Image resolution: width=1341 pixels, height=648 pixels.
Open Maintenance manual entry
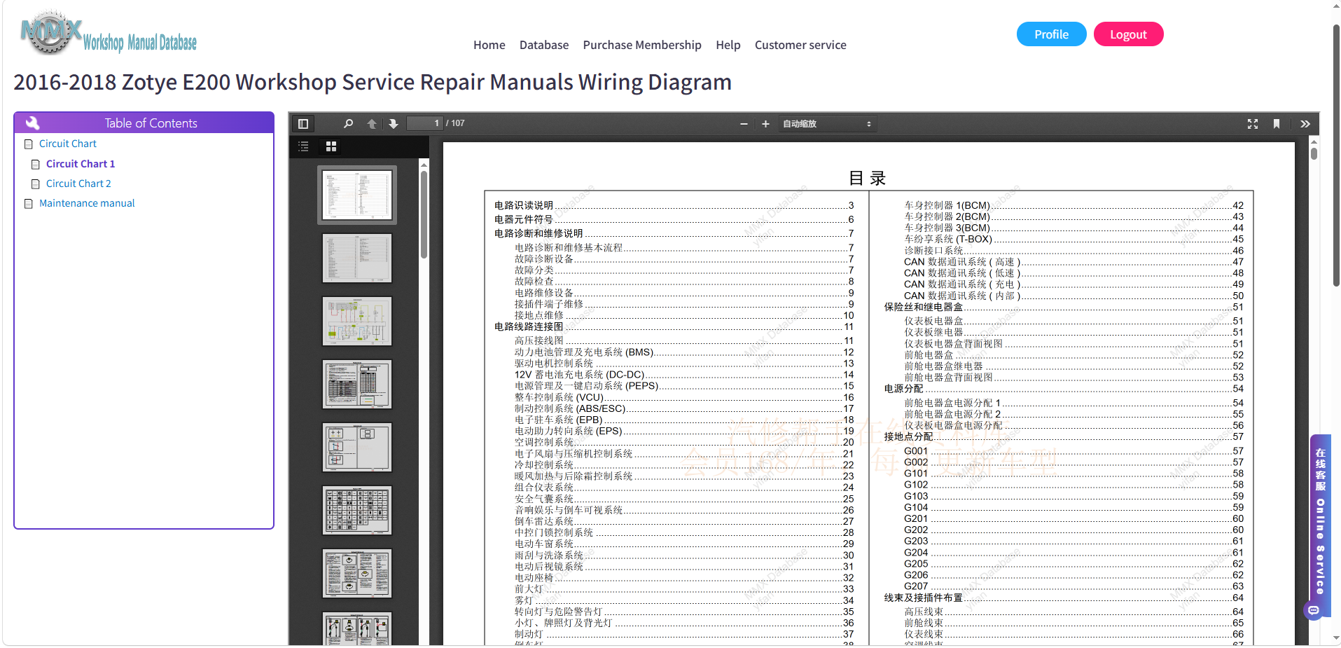click(x=87, y=203)
